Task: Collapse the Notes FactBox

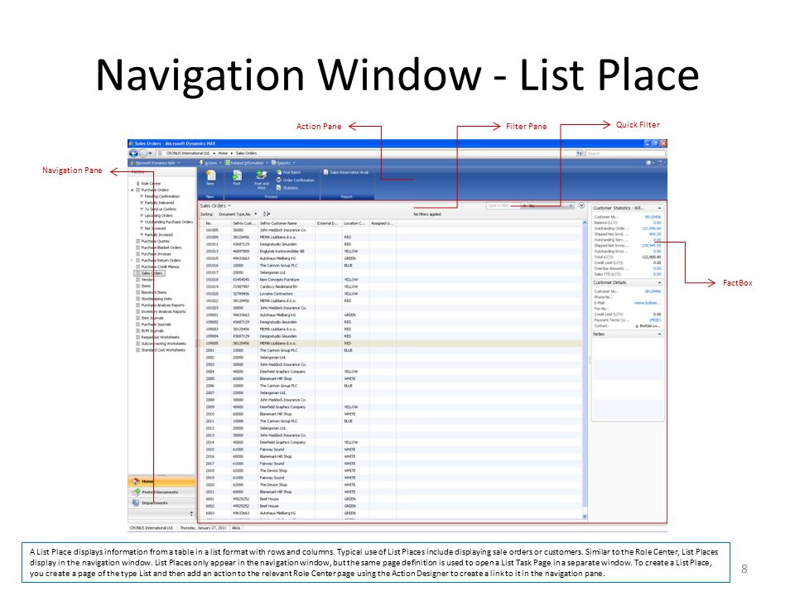Action: (659, 334)
